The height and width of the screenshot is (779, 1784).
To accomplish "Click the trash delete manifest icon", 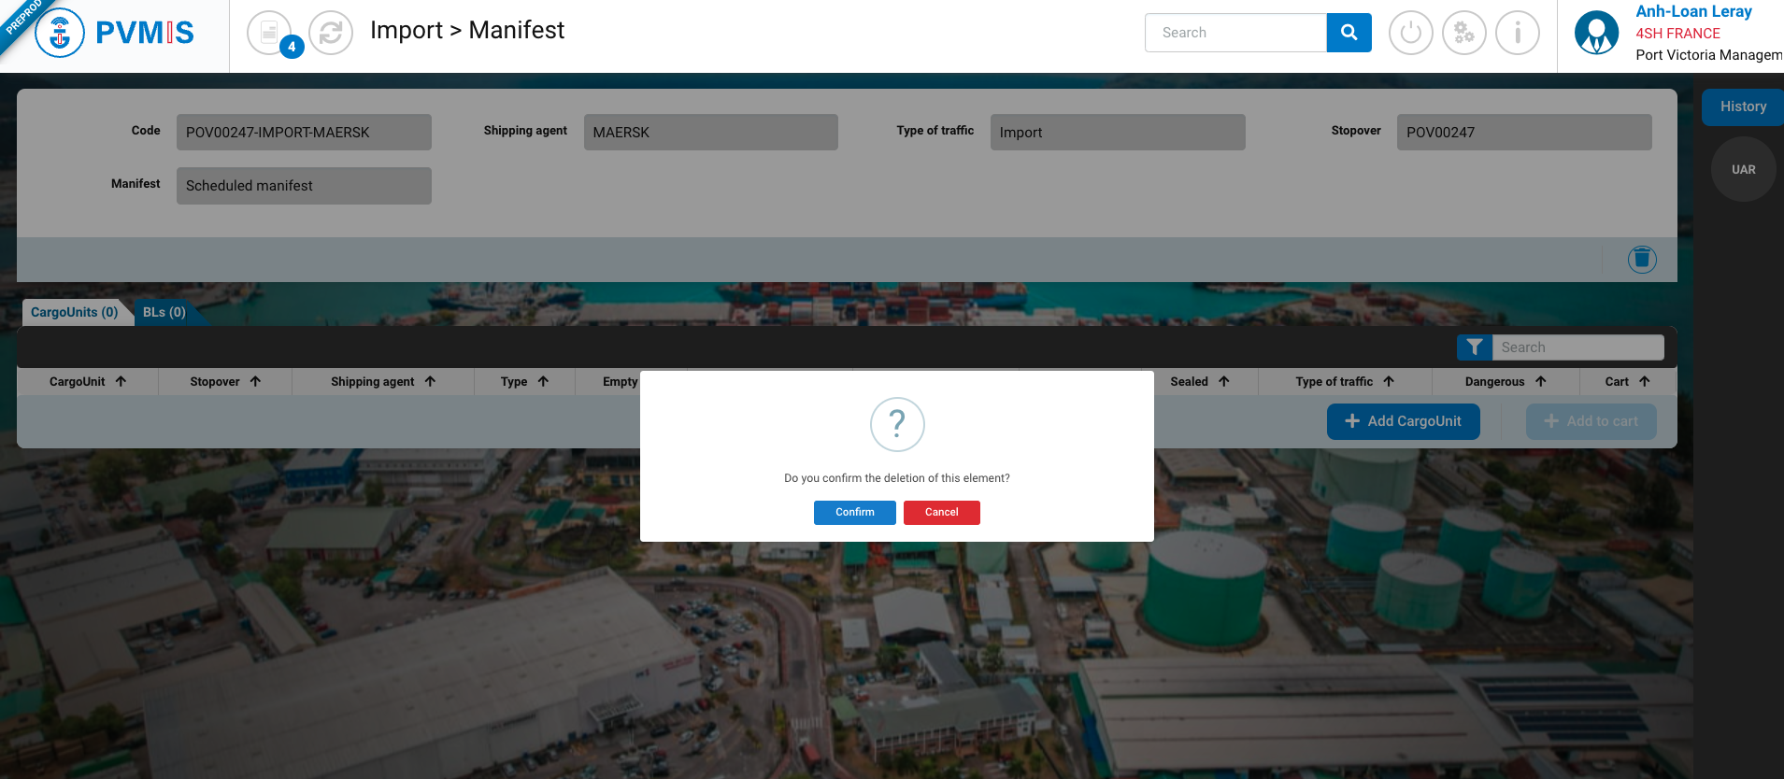I will pyautogui.click(x=1642, y=259).
